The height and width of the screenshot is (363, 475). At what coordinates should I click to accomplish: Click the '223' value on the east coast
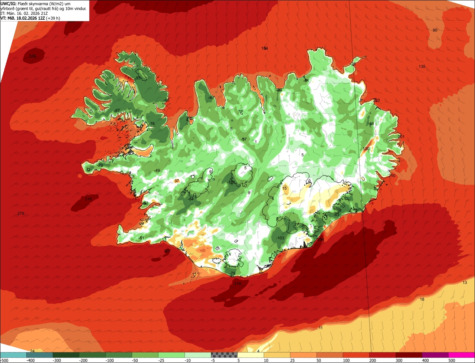(376, 101)
